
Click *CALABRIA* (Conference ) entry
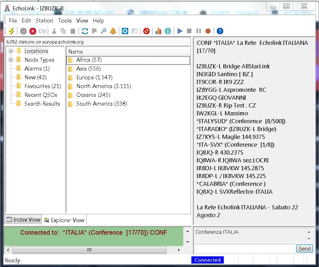[x=231, y=184]
